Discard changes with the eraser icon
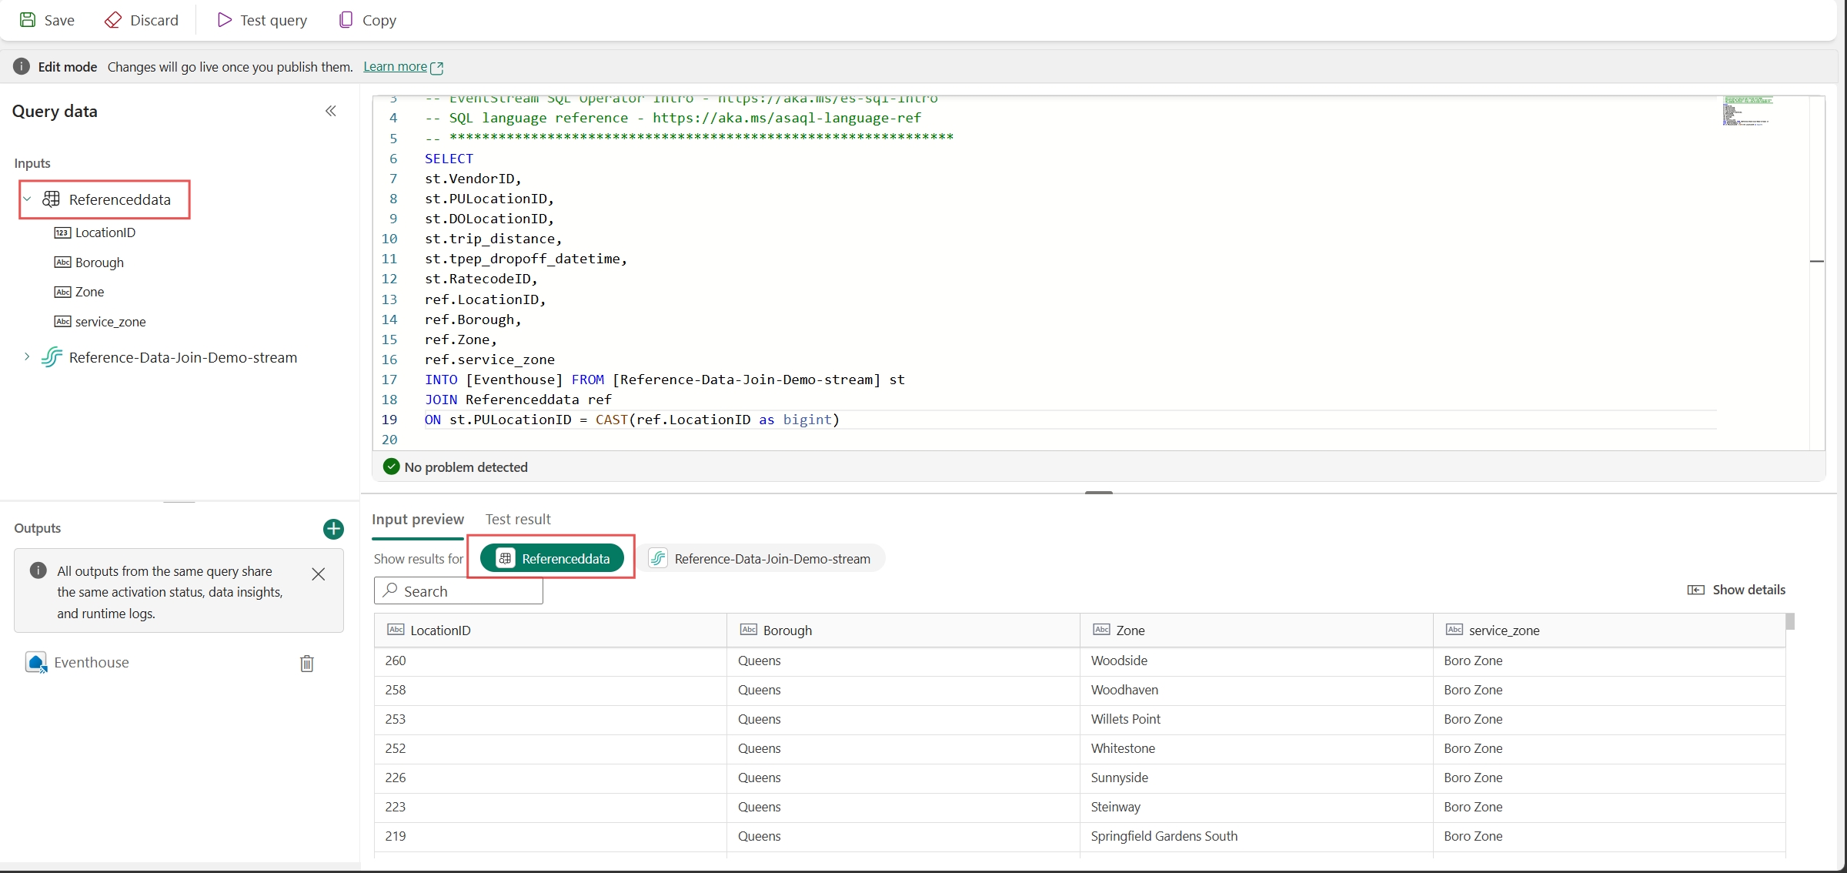The image size is (1847, 873). (x=113, y=20)
